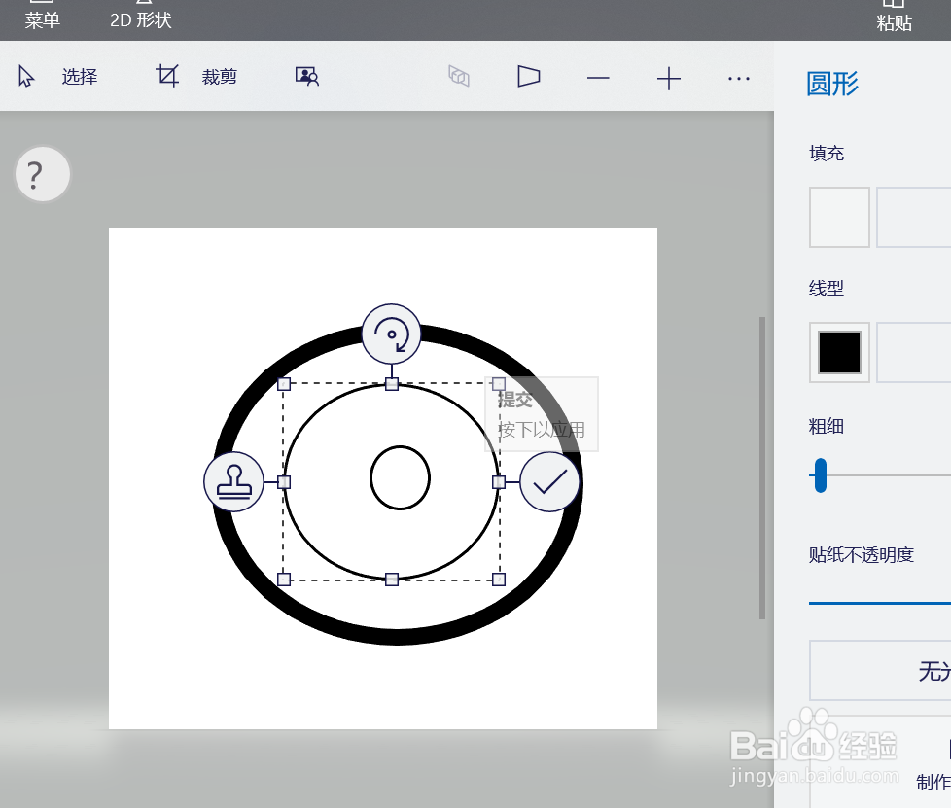The height and width of the screenshot is (808, 951).
Task: Select the stamp handle beside the circle
Action: click(x=233, y=480)
